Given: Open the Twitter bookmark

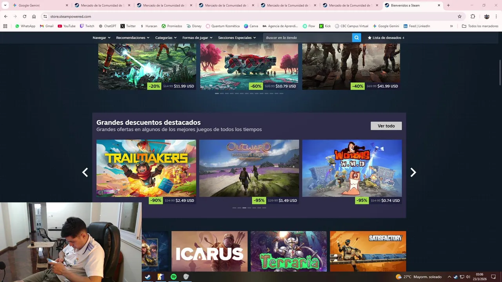Looking at the screenshot, I should coord(128,26).
